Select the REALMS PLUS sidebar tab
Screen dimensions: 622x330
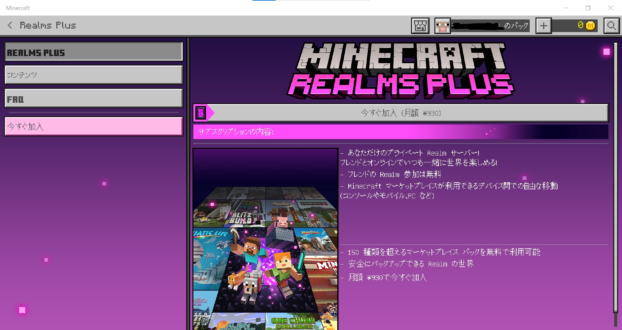[94, 52]
